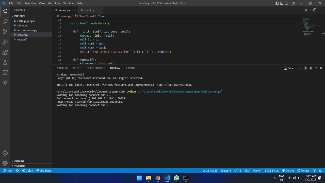
Task: Switch to the DEBUG CONSOLE tab
Action: point(96,68)
